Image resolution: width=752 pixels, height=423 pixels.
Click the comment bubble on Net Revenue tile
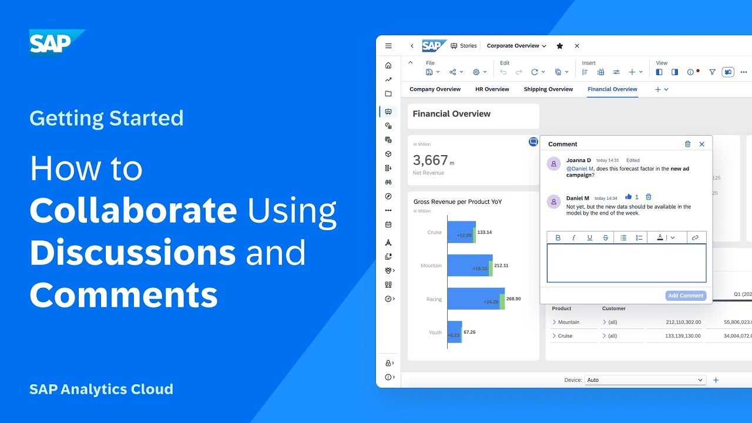coord(533,142)
